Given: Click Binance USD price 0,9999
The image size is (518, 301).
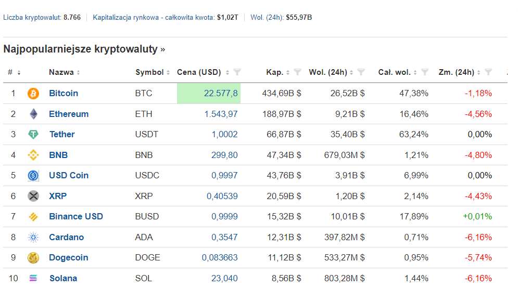Looking at the screenshot, I should (224, 216).
